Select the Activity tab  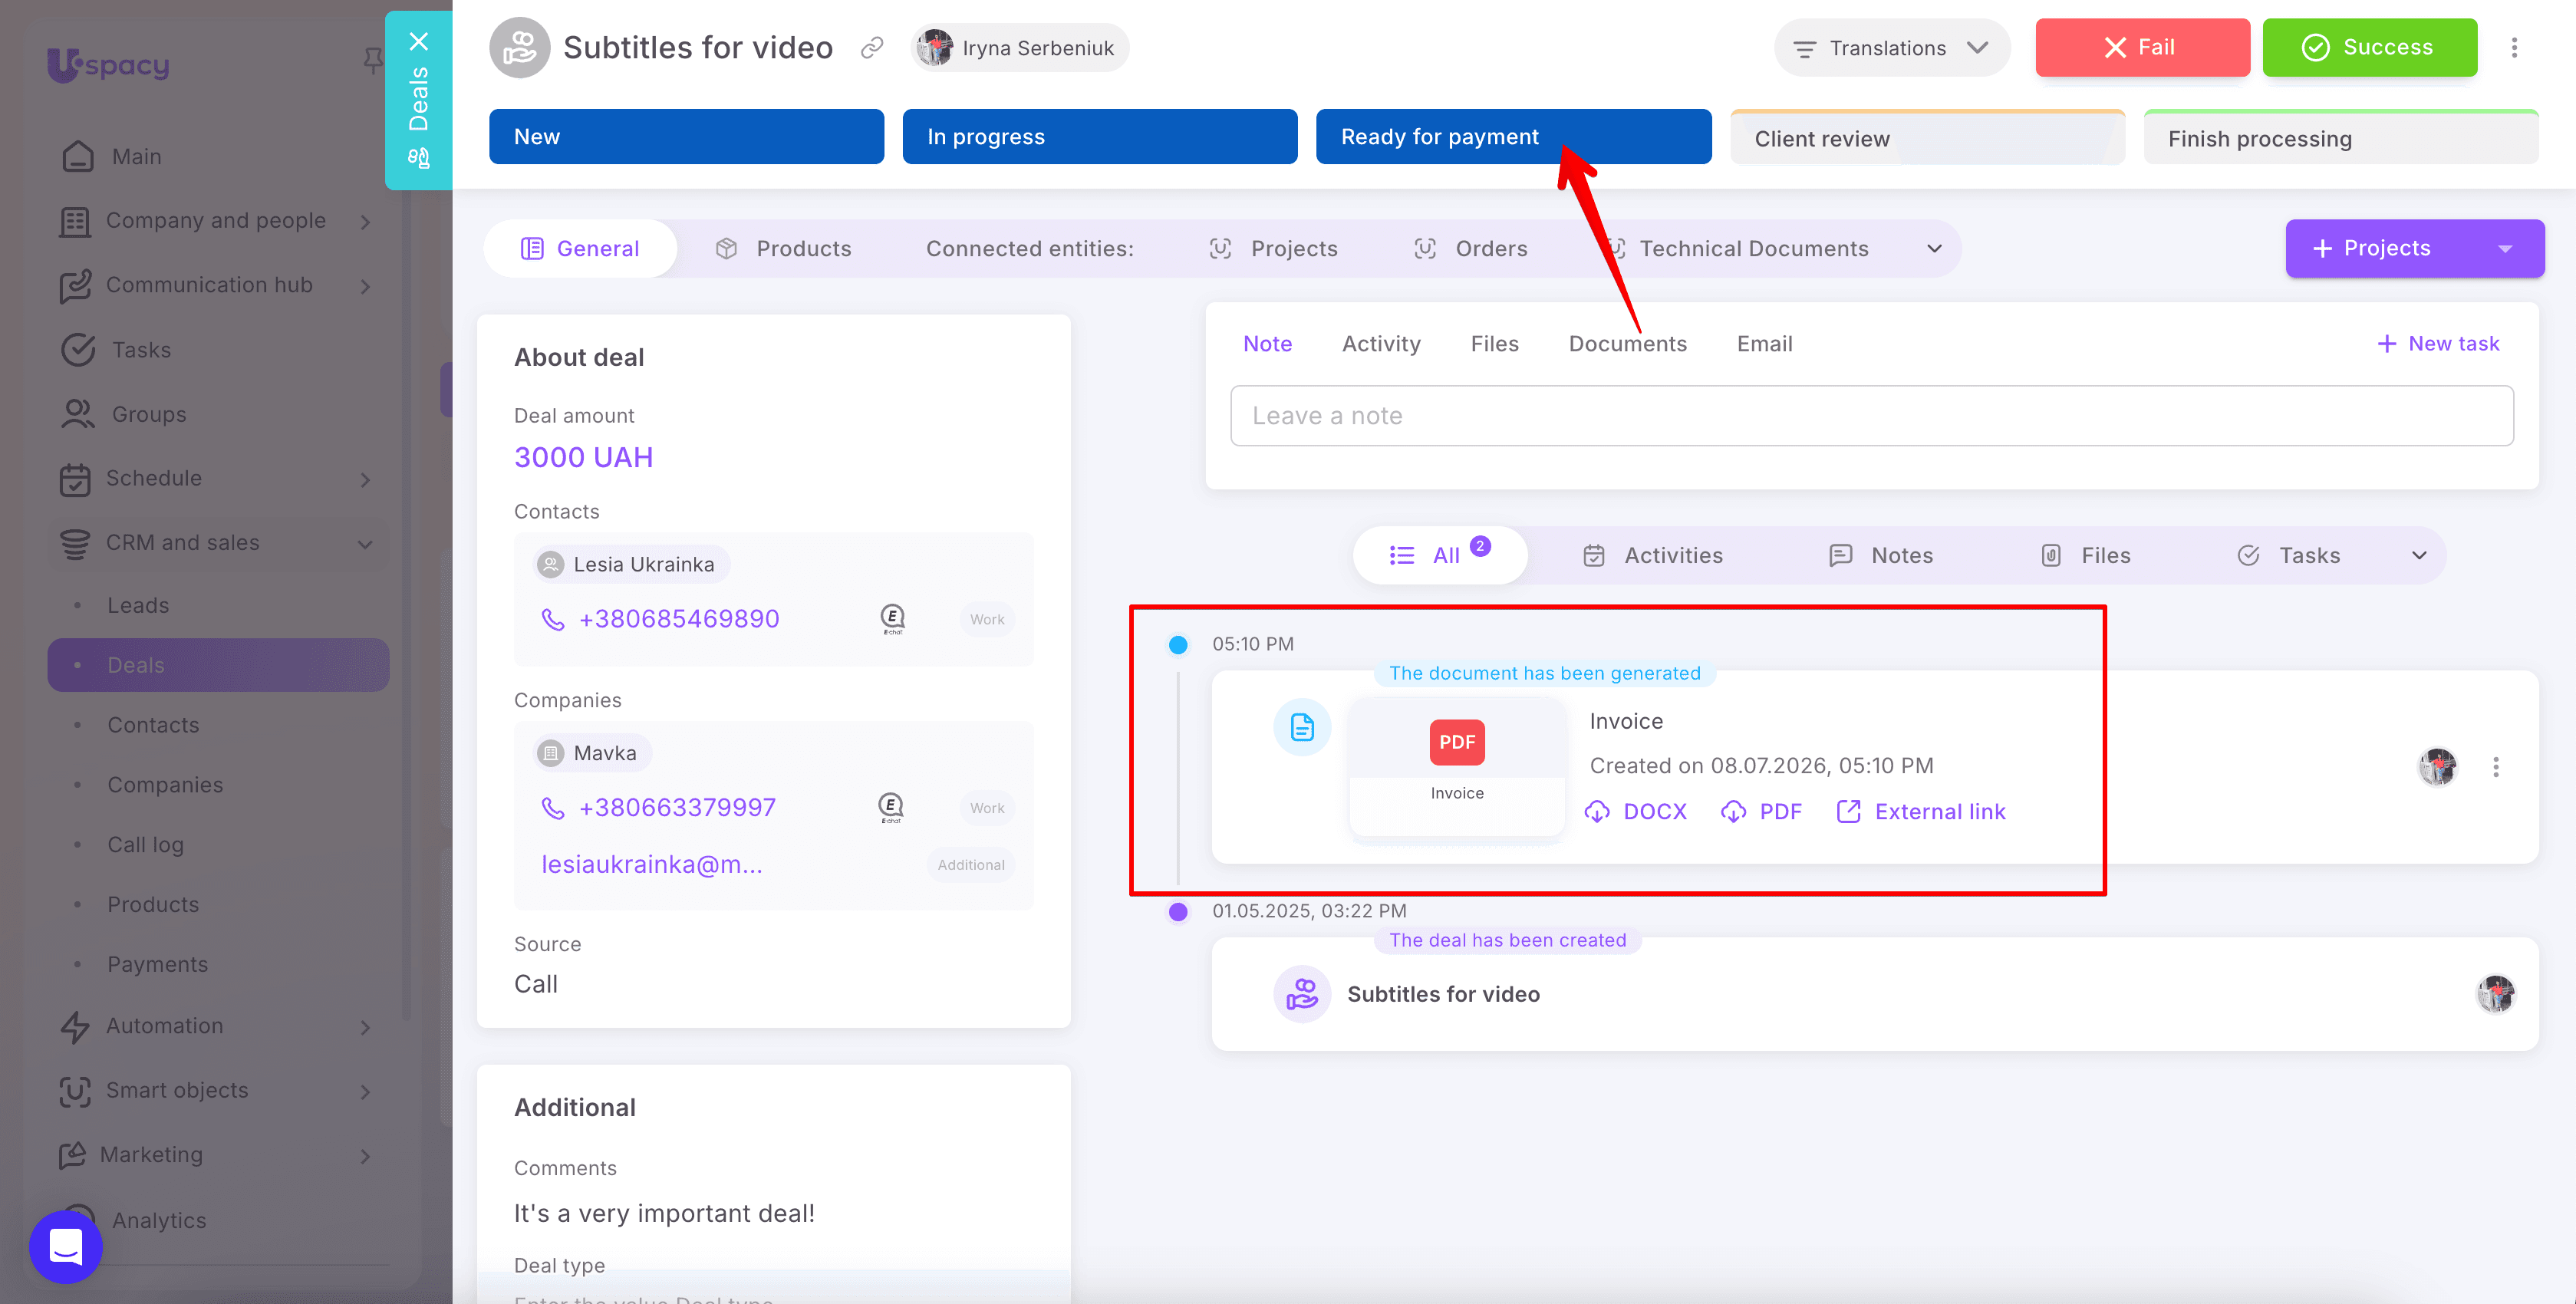point(1381,344)
